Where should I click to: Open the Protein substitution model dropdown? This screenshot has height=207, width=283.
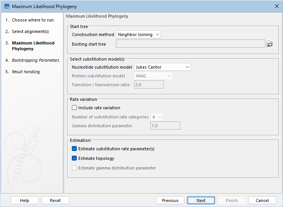click(153, 76)
